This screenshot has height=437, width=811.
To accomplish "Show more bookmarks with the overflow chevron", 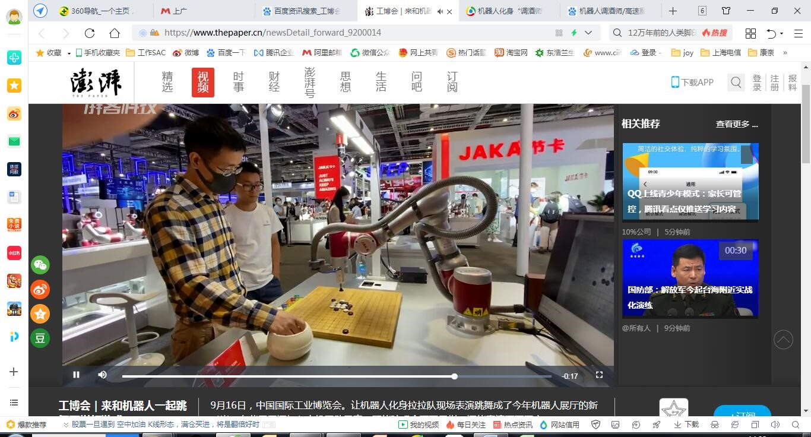I will [x=785, y=53].
